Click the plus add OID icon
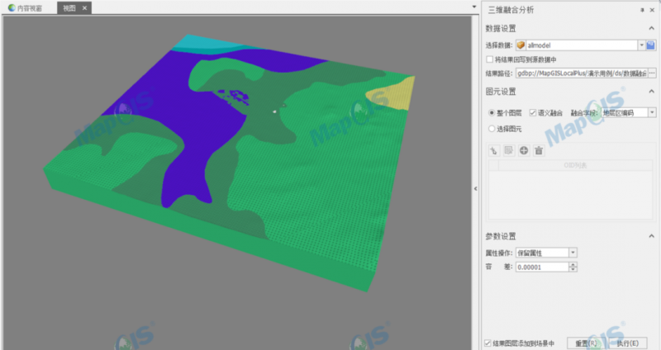The width and height of the screenshot is (661, 350). click(x=524, y=150)
